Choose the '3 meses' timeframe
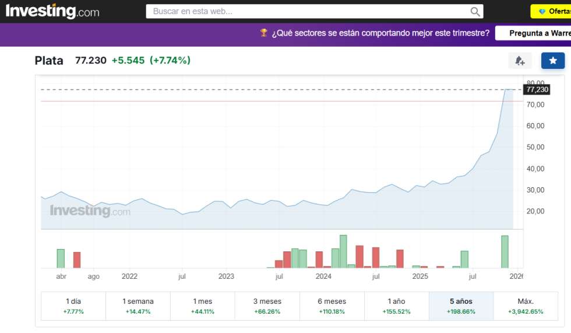The height and width of the screenshot is (333, 571). point(267,306)
